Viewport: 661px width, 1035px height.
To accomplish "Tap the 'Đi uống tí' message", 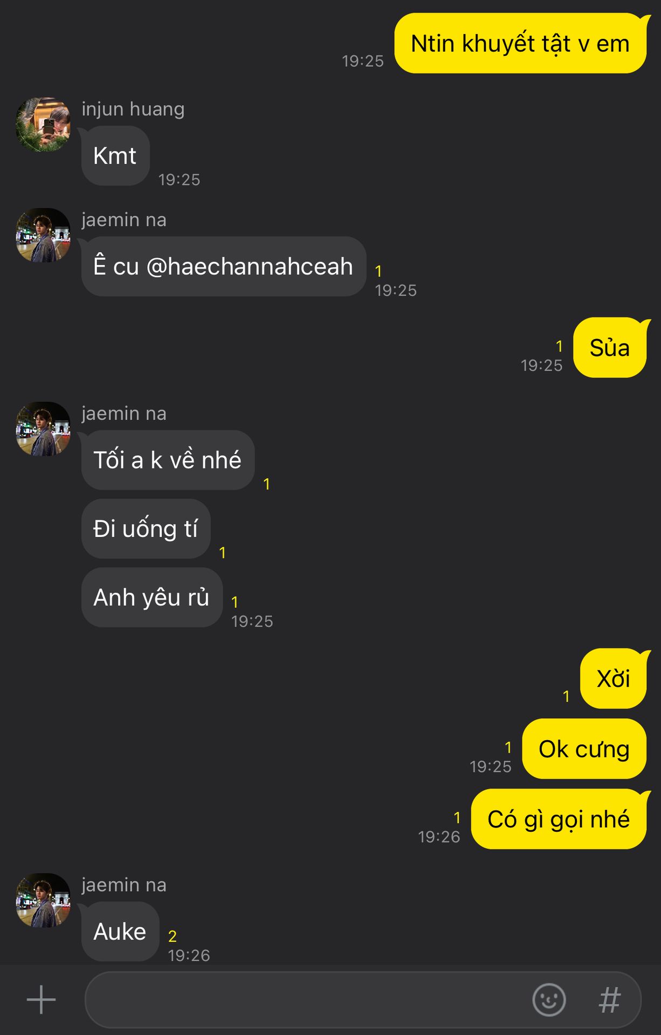I will [x=146, y=528].
